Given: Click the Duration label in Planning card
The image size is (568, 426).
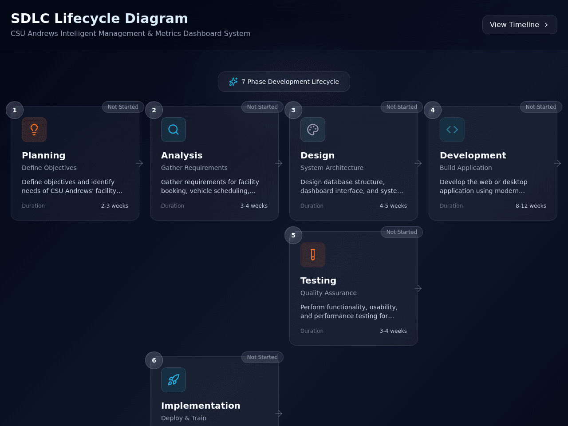Looking at the screenshot, I should [x=33, y=206].
